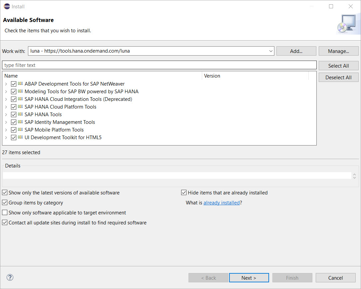Expand the SAP HANA Cloud Integration Tools entry
This screenshot has height=289, width=361.
[6, 99]
